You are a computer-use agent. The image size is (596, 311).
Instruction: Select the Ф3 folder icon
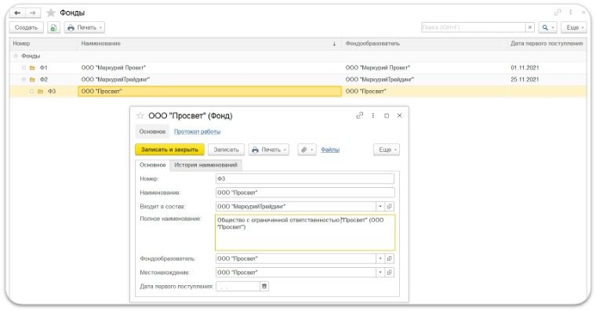coord(40,91)
